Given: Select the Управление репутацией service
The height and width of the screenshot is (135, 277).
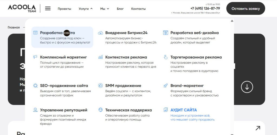Looking at the screenshot, I should (64, 110).
